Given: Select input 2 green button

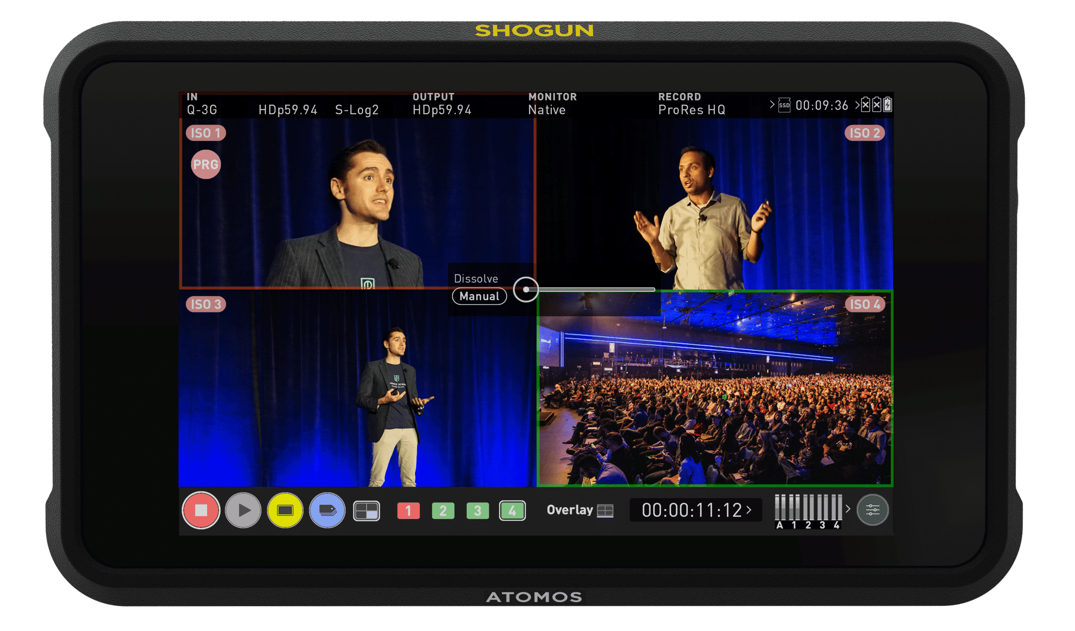Looking at the screenshot, I should 443,511.
